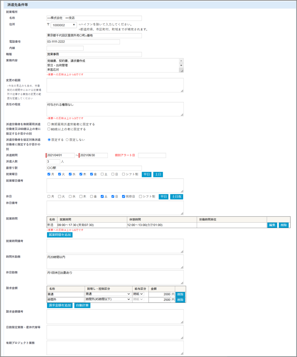Click the 有期プロジェクト業務 text area
Screen dimensions: 297x357
click(x=115, y=348)
